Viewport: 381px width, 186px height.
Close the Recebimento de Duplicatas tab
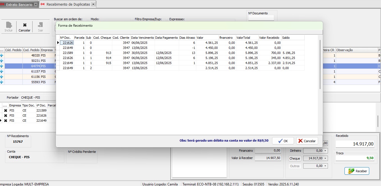pos(93,4)
